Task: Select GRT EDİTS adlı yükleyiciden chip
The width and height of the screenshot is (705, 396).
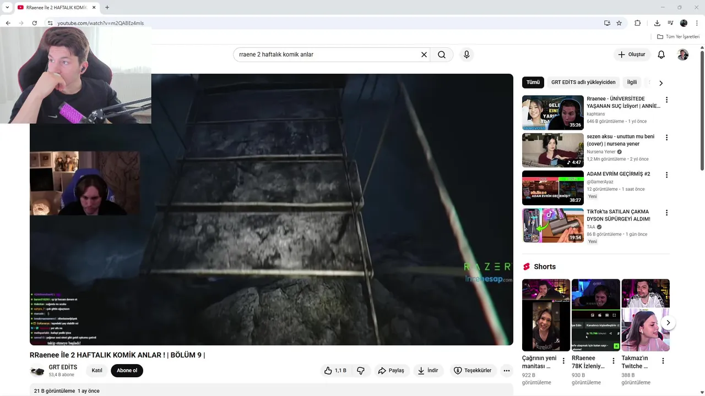Action: (583, 82)
